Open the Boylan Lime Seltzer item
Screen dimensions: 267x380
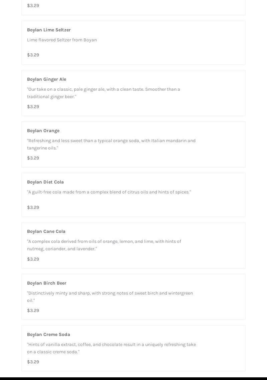tap(49, 30)
